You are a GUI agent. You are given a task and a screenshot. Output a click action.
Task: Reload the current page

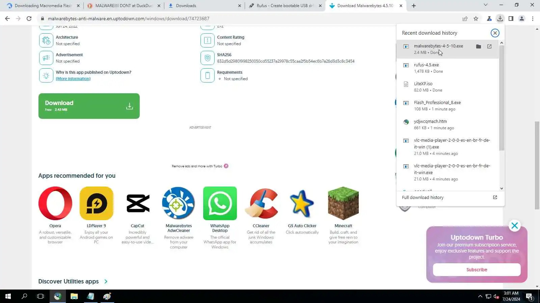(29, 19)
